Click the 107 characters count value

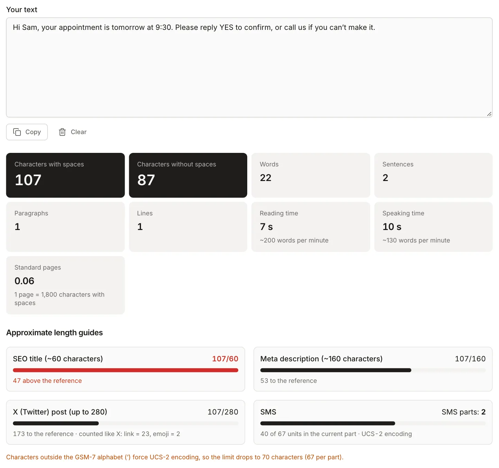click(28, 180)
